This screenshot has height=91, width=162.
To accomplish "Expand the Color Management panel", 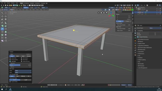I will coord(143,68).
